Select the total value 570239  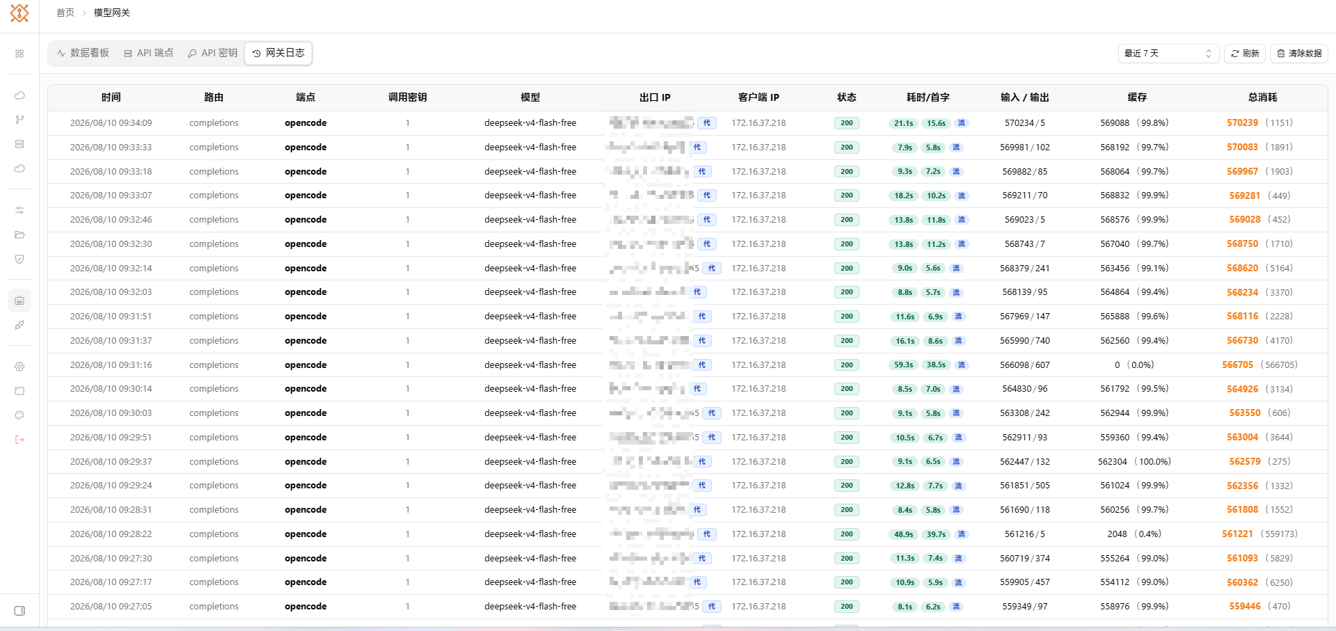tap(1242, 123)
